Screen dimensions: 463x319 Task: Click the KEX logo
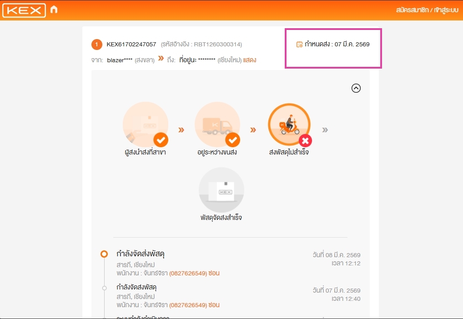24,10
